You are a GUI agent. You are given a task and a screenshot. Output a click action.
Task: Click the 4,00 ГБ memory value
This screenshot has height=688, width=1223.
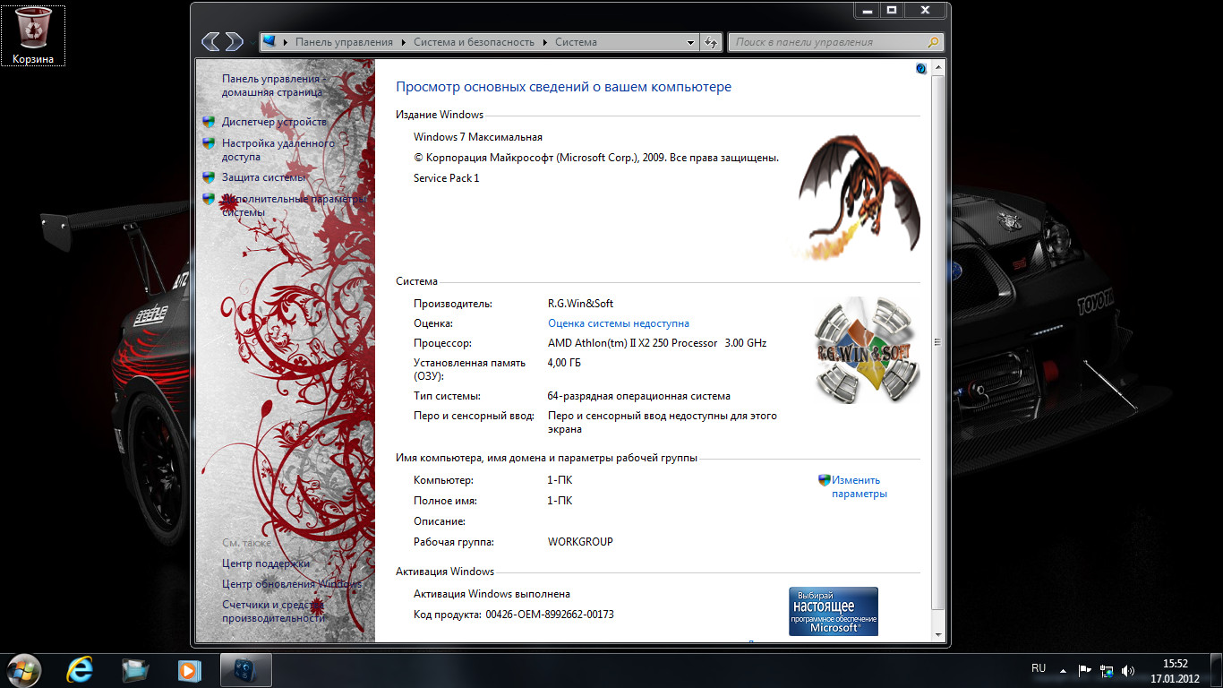(564, 363)
